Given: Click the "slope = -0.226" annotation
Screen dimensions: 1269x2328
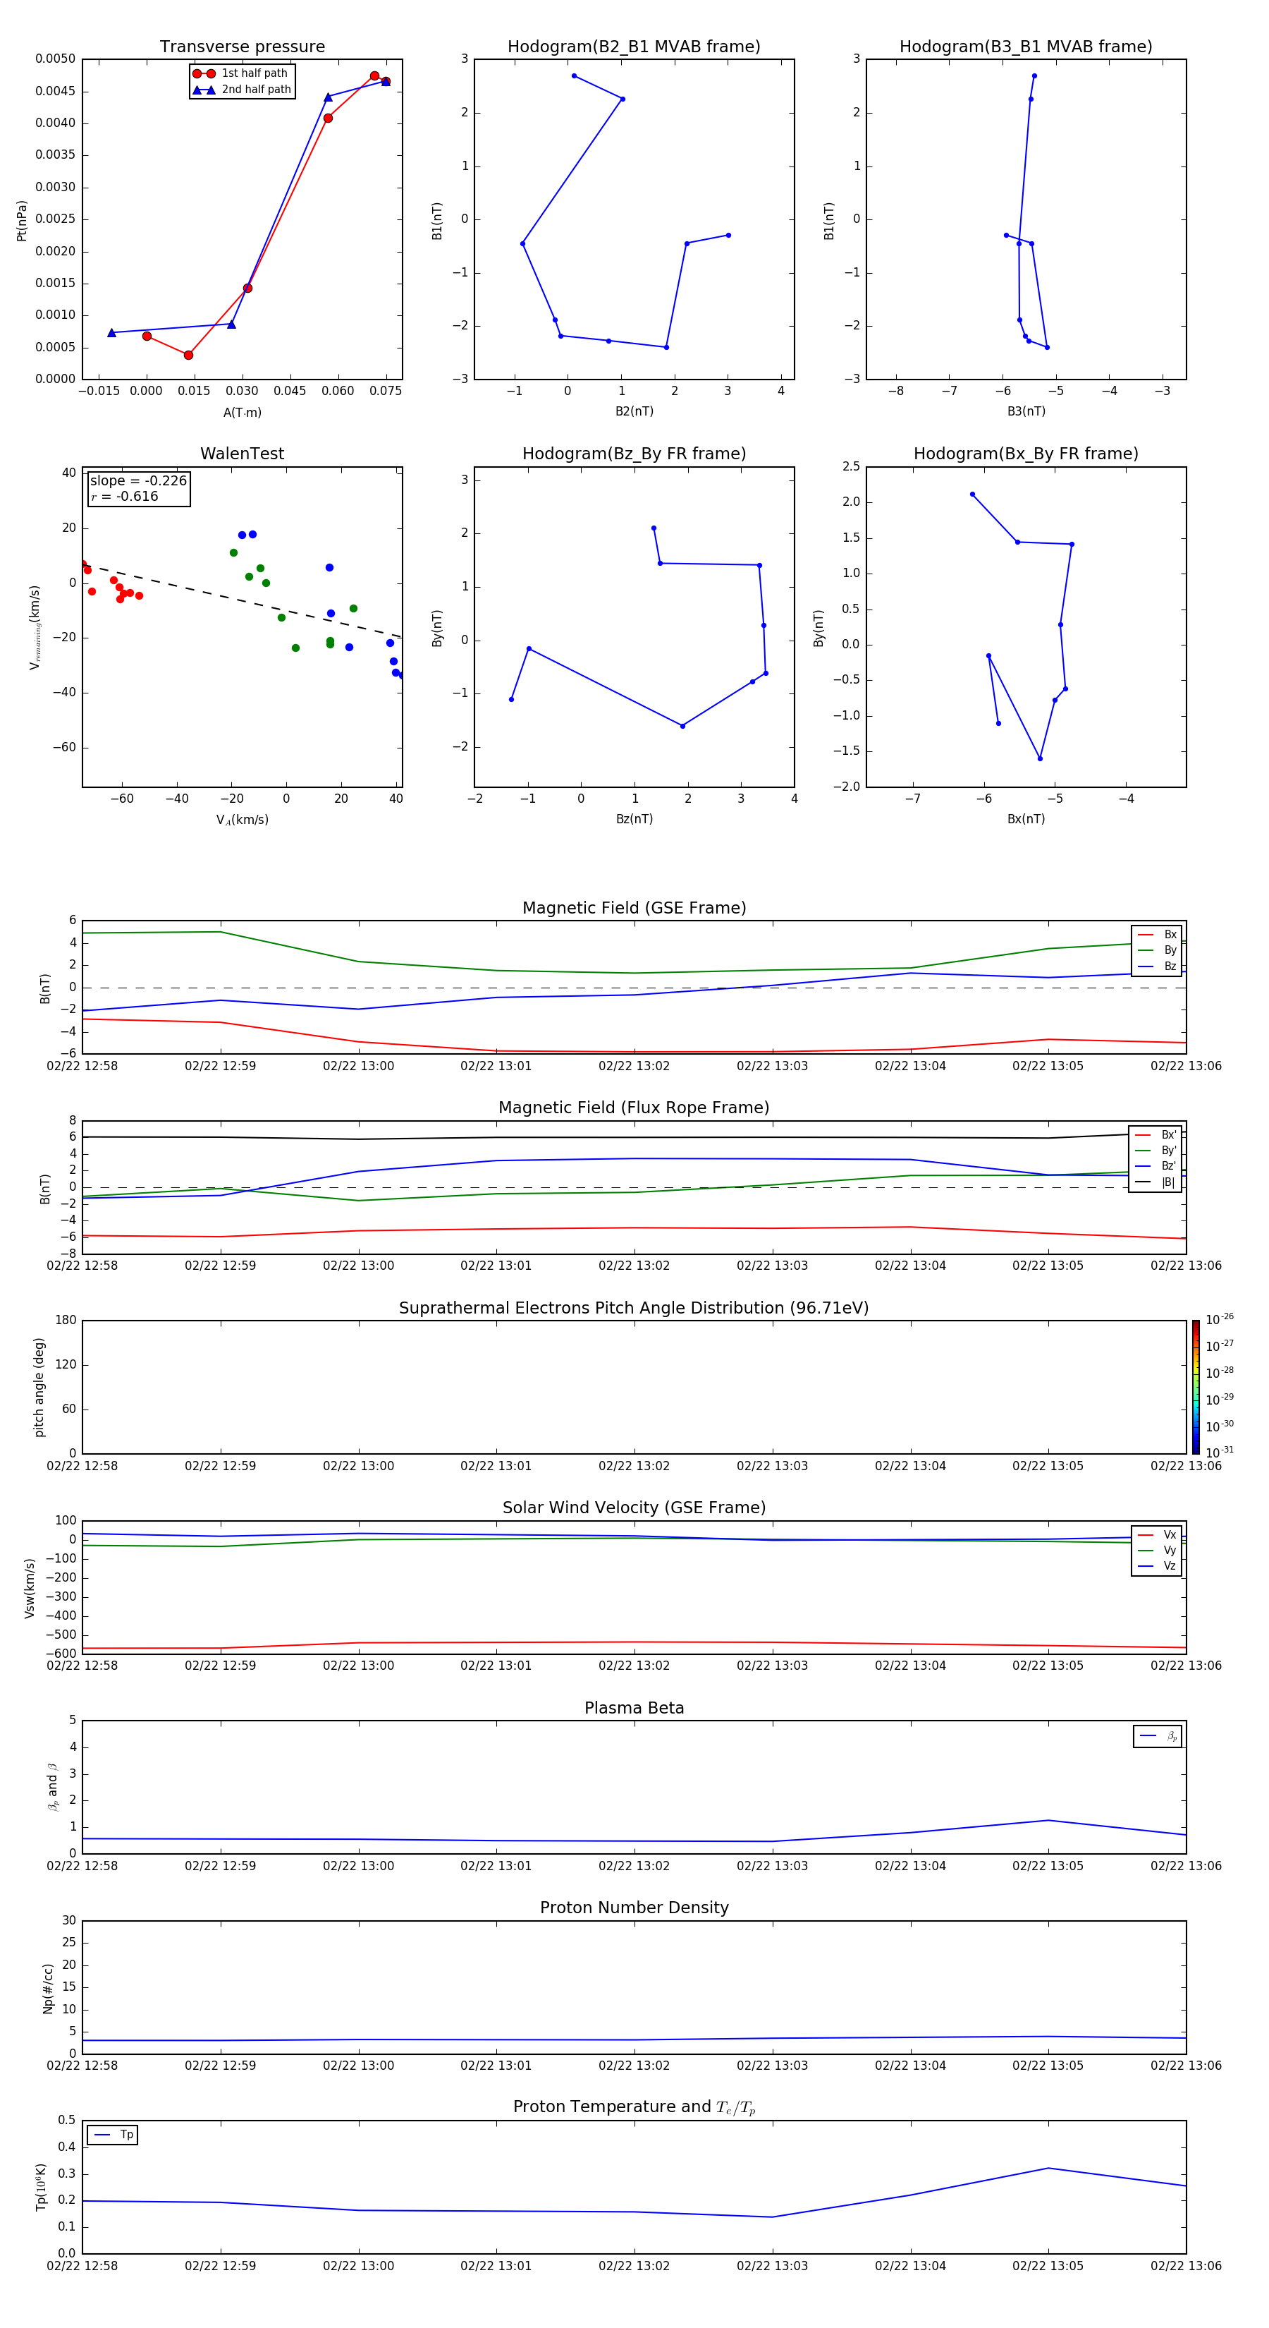Looking at the screenshot, I should (138, 481).
